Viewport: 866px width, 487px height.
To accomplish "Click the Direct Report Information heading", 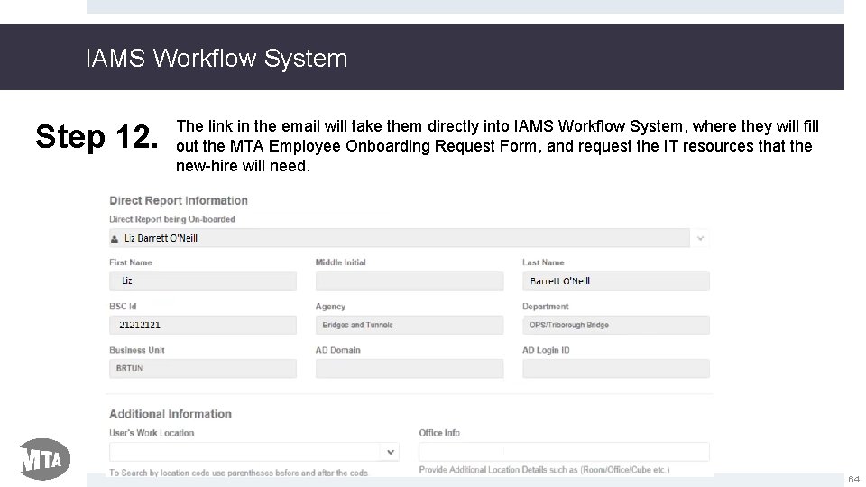I will 179,200.
